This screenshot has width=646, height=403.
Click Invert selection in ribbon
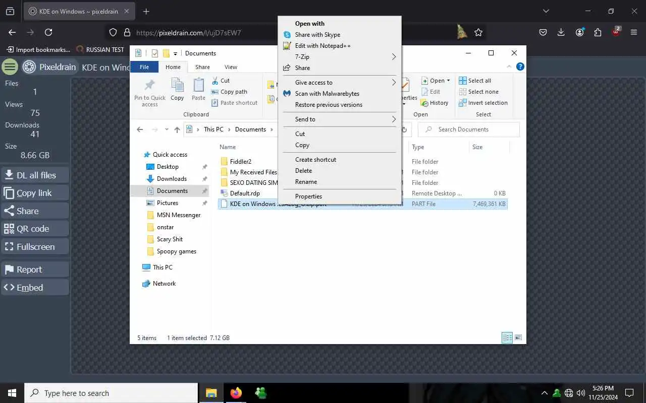(x=483, y=103)
